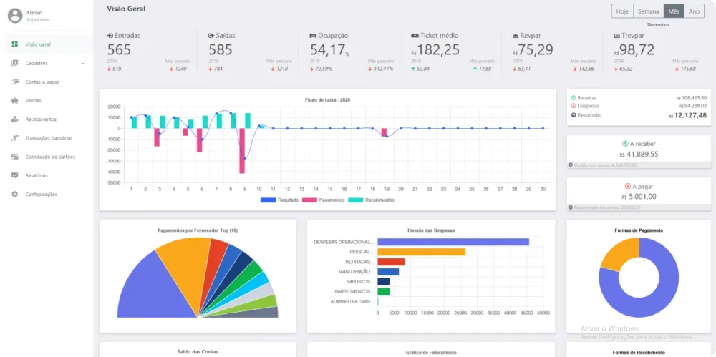Toggle Resultado legend in cash flow chart

279,200
